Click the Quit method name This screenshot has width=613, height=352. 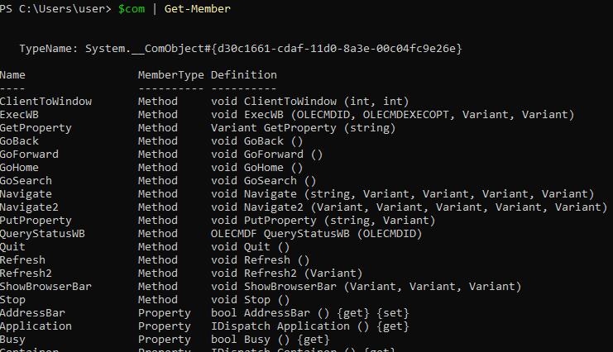pyautogui.click(x=13, y=247)
